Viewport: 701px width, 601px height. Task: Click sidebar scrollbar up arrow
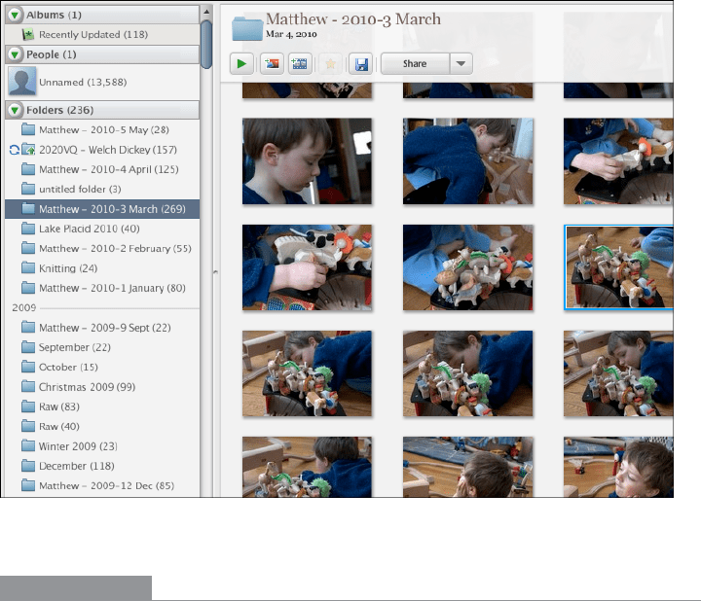click(x=206, y=12)
